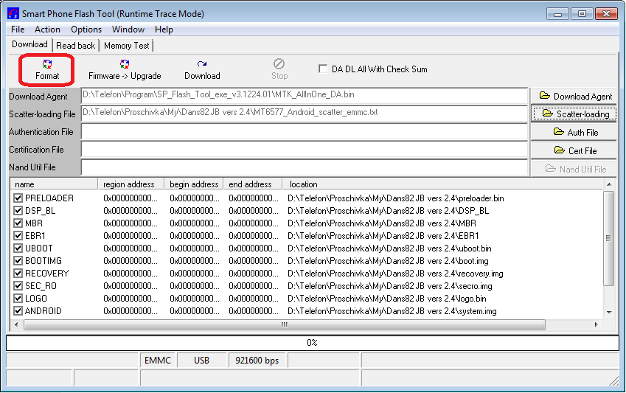Viewport: 626px width, 393px height.
Task: Switch to the Download tab
Action: tap(30, 44)
